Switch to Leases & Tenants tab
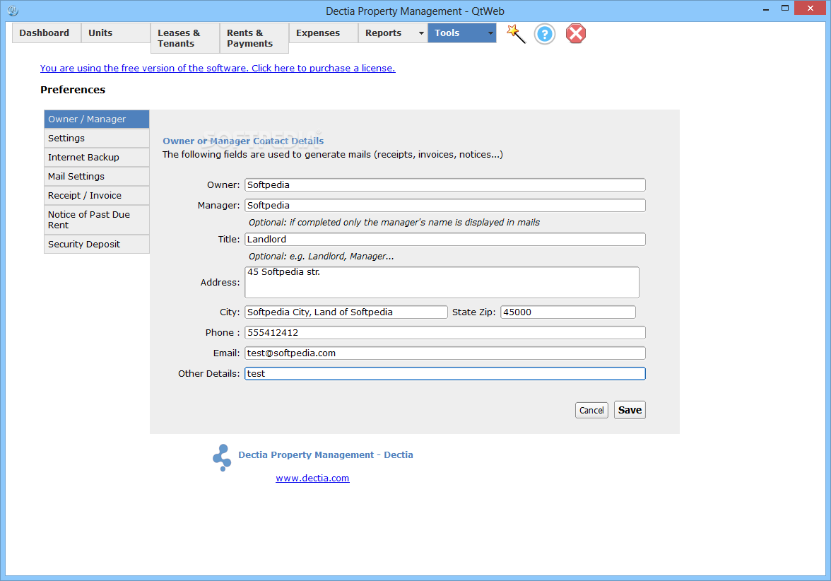The height and width of the screenshot is (581, 831). tap(185, 38)
